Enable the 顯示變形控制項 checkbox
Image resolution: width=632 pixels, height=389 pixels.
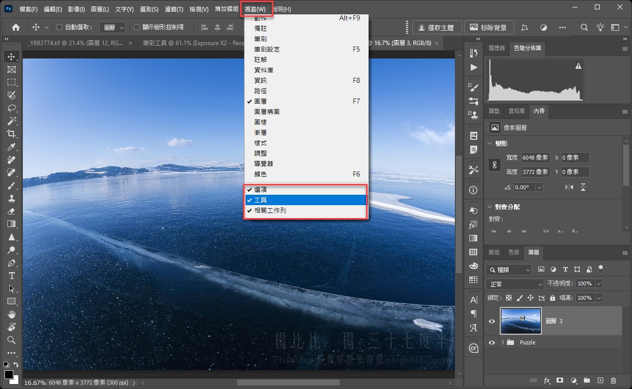136,27
